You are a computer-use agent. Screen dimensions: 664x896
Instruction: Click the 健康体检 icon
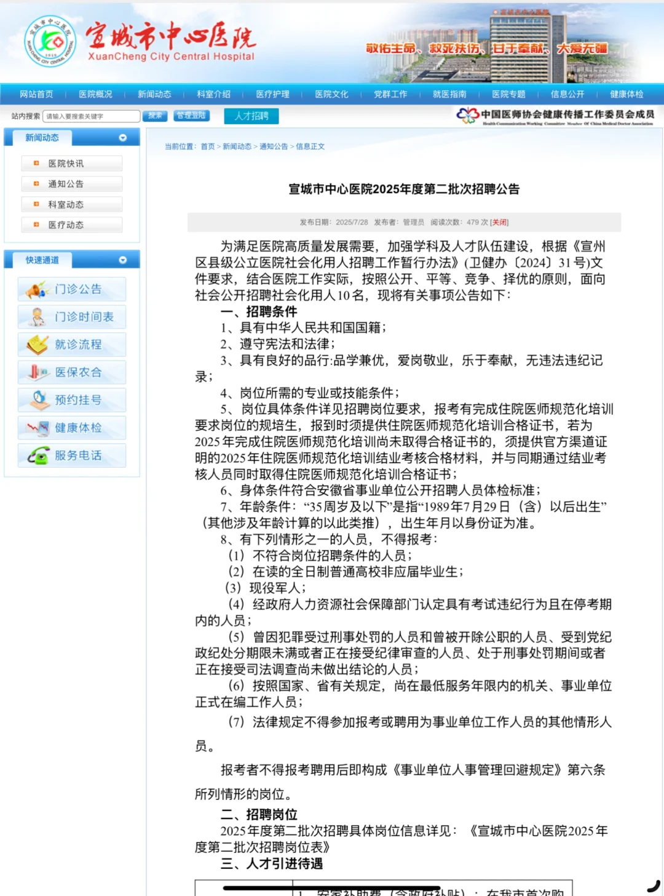pyautogui.click(x=38, y=428)
